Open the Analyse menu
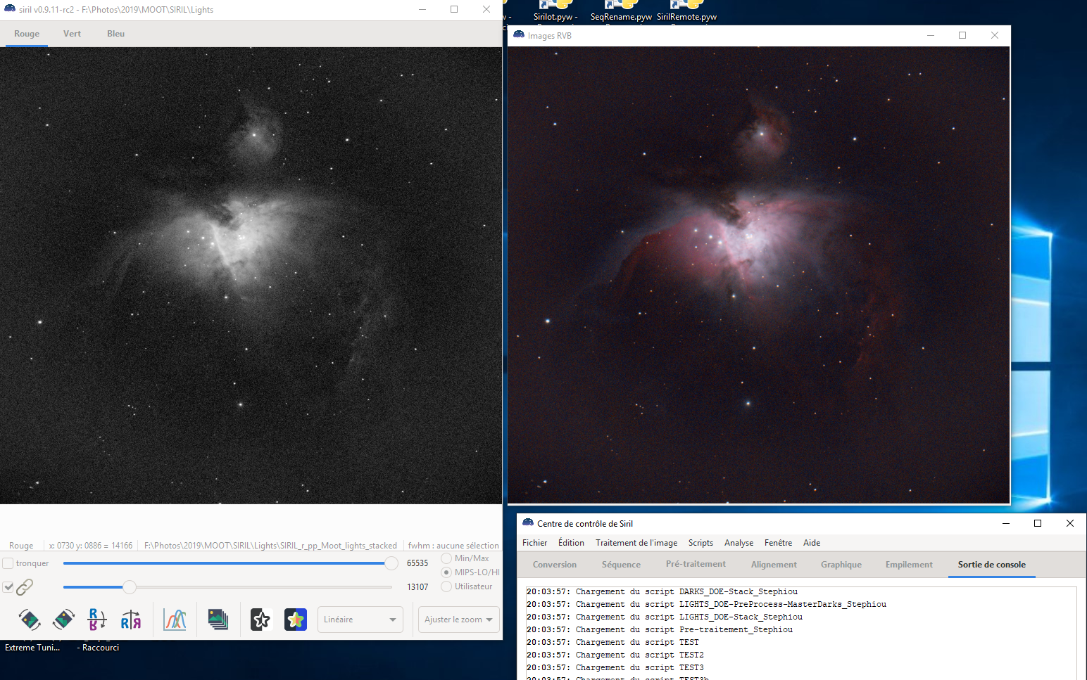 (739, 543)
